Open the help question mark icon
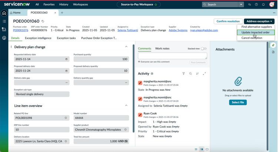This screenshot has width=278, height=152. point(257,4)
